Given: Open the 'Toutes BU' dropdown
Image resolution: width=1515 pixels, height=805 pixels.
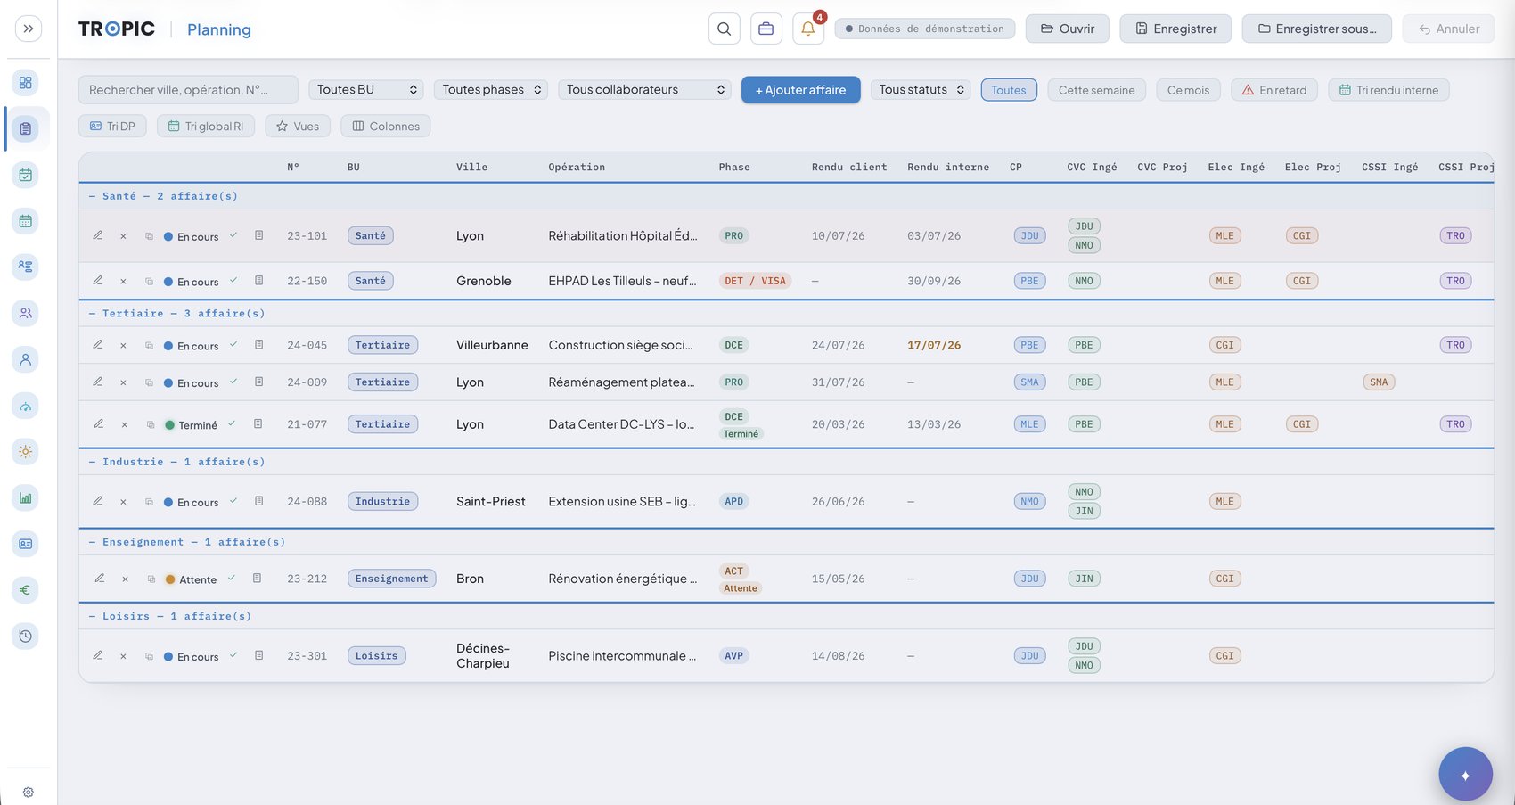Looking at the screenshot, I should tap(366, 89).
